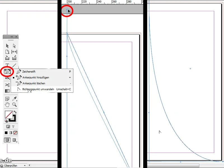The height and width of the screenshot is (168, 224).
Task: Close the floating tools panel
Action: [x=16, y=37]
